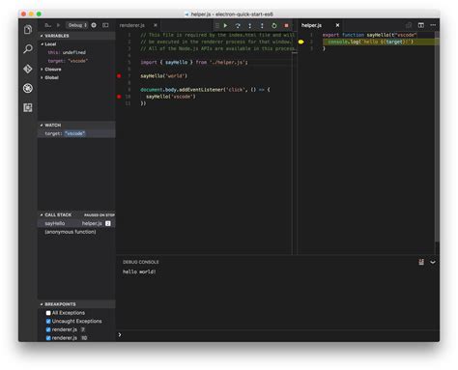
Task: Open the debug console from sidebar header
Action: [105, 25]
